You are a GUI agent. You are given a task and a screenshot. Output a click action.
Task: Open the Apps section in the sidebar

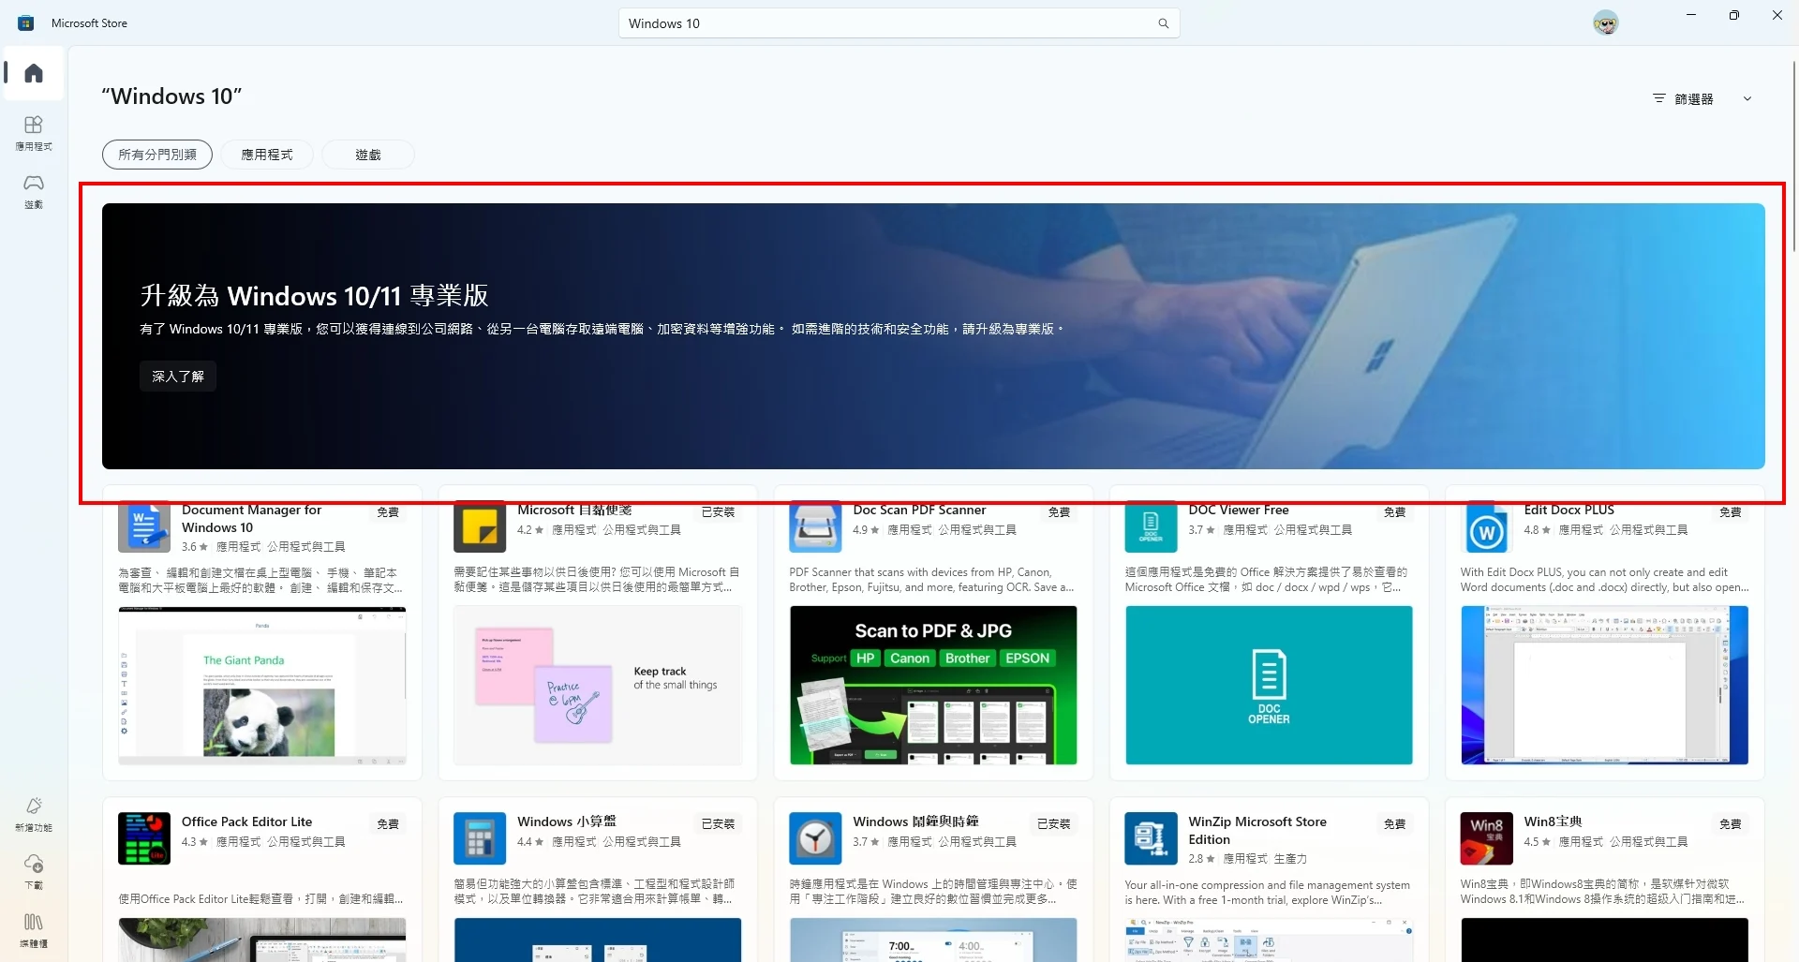point(34,132)
